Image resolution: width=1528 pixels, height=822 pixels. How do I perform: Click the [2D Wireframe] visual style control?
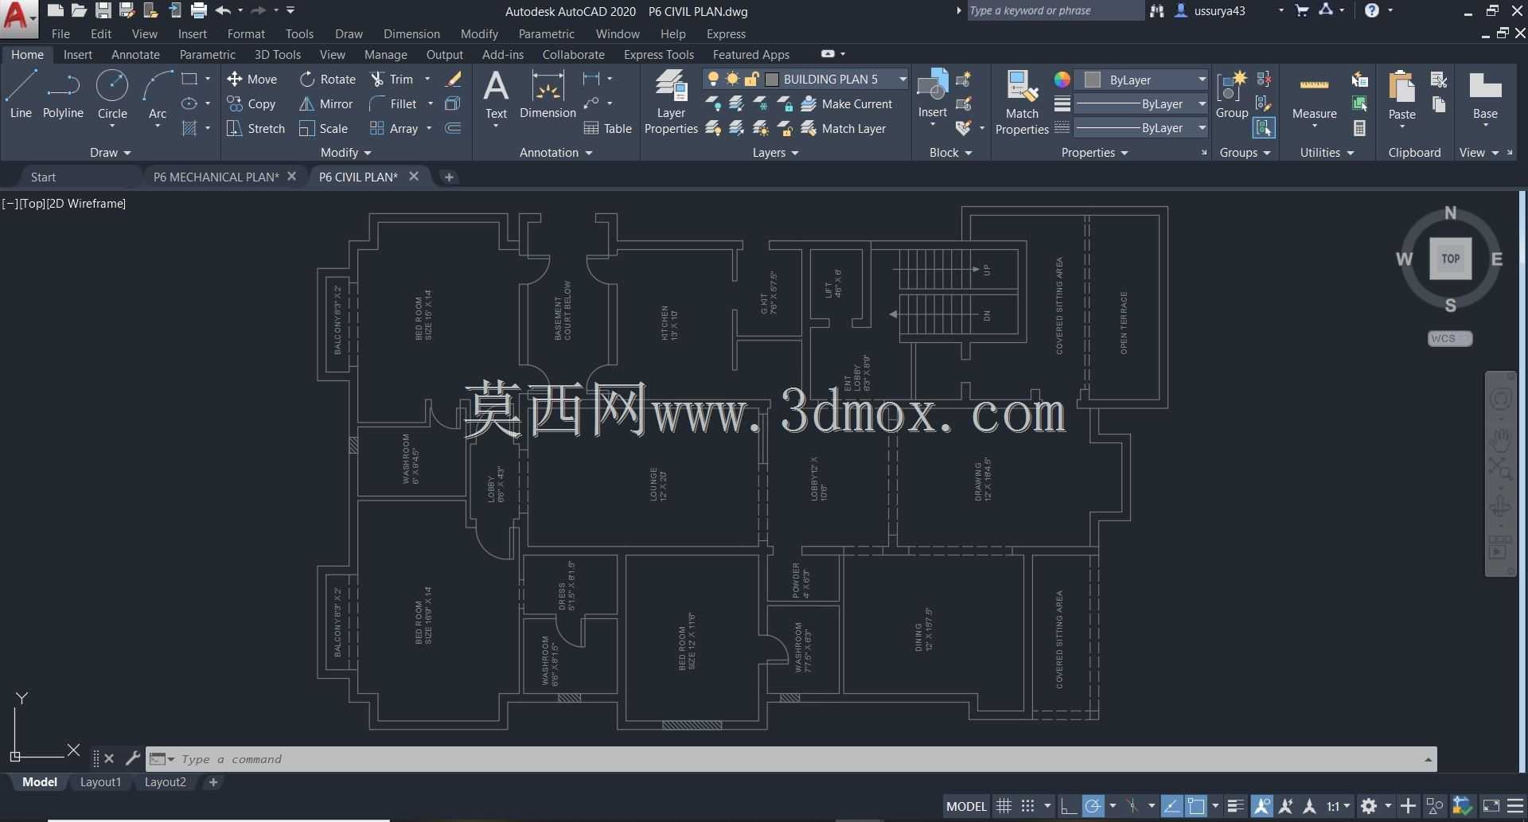86,203
